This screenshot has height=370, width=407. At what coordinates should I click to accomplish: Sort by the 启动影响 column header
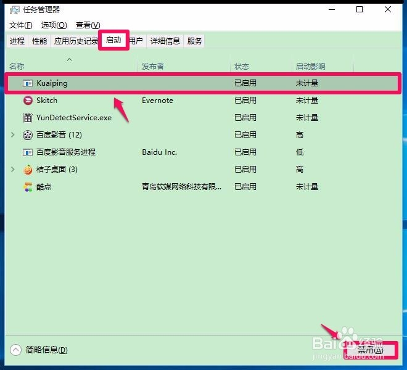pyautogui.click(x=310, y=67)
